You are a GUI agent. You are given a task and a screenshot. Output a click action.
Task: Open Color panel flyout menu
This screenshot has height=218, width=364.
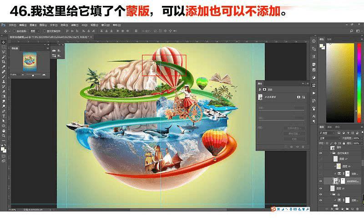(x=362, y=40)
